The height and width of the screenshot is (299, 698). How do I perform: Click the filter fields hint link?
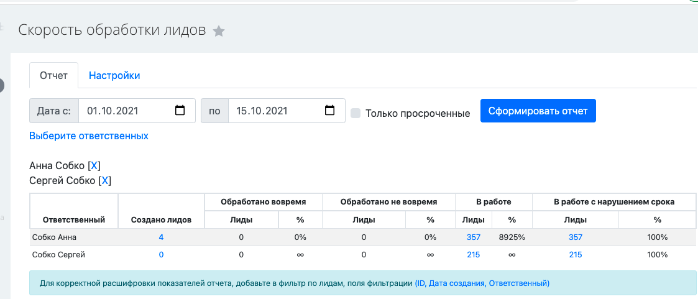click(482, 283)
